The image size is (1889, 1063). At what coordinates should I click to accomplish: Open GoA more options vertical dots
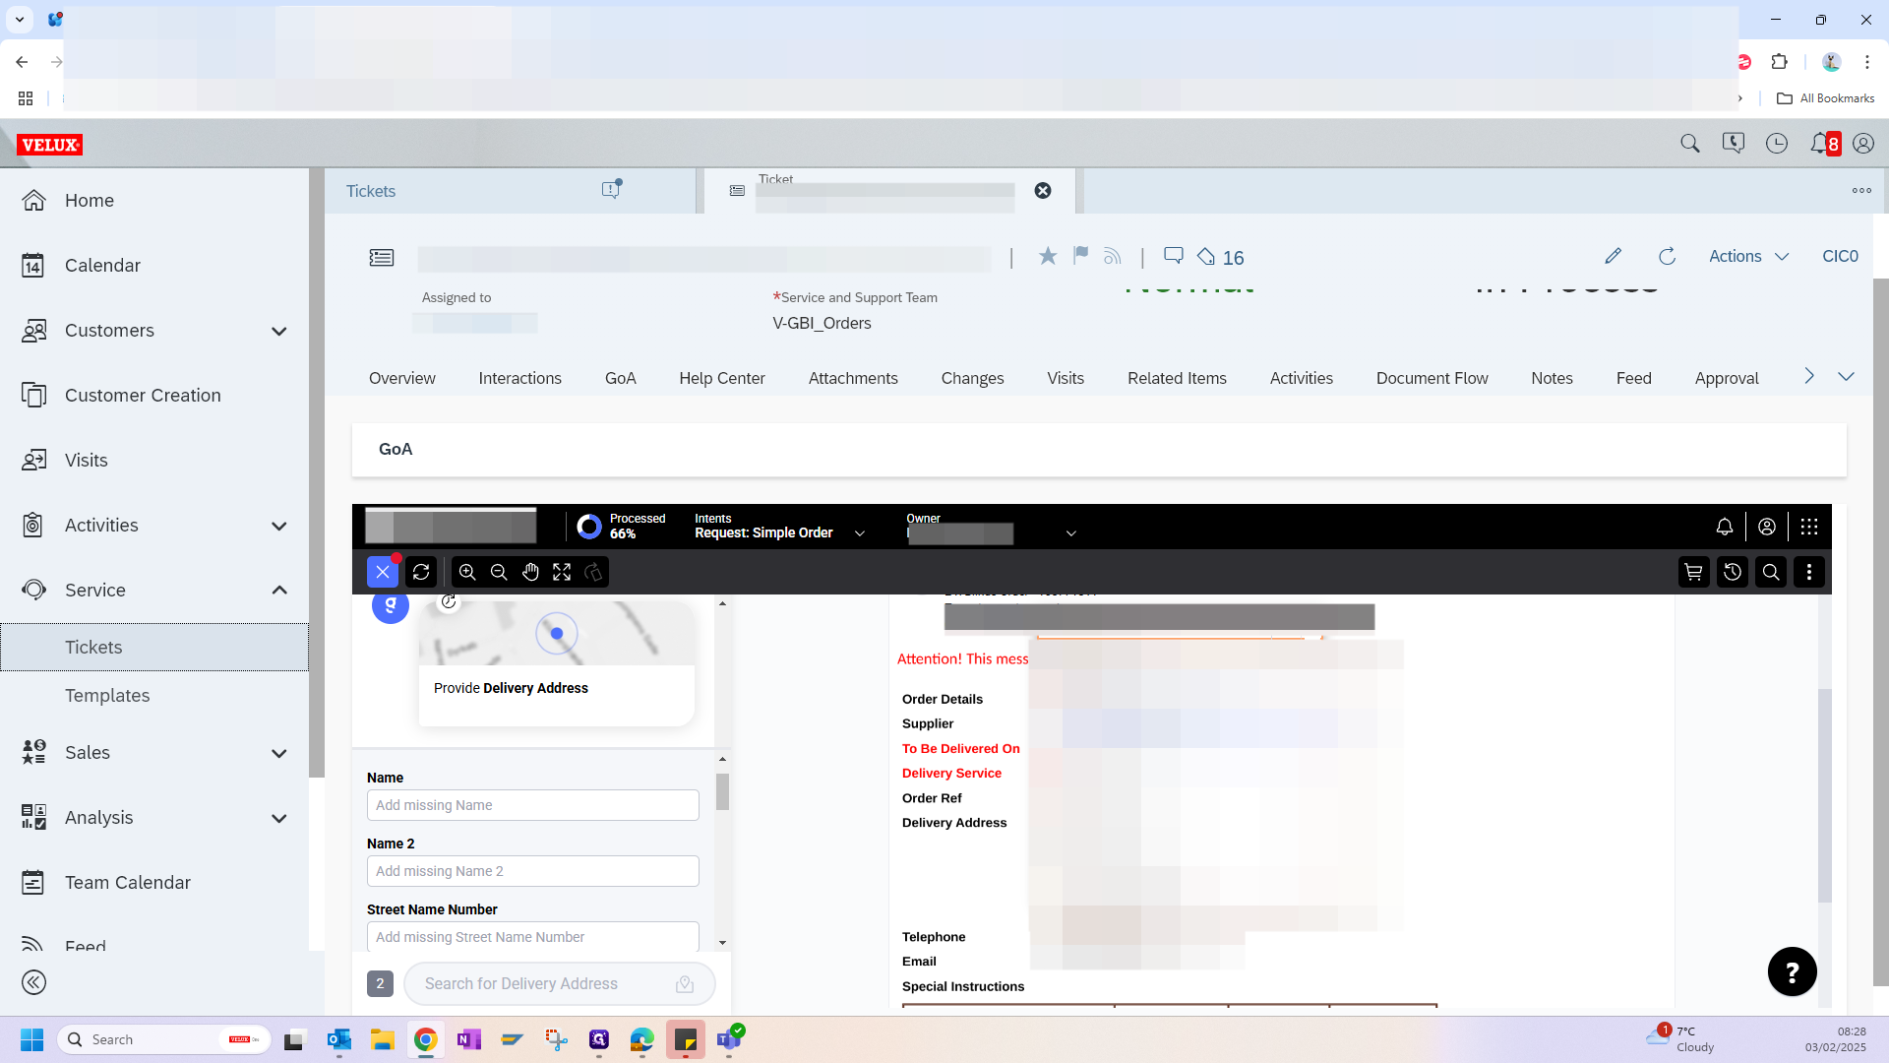[1809, 572]
